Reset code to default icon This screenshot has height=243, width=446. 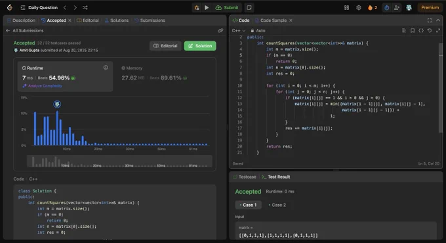(430, 30)
